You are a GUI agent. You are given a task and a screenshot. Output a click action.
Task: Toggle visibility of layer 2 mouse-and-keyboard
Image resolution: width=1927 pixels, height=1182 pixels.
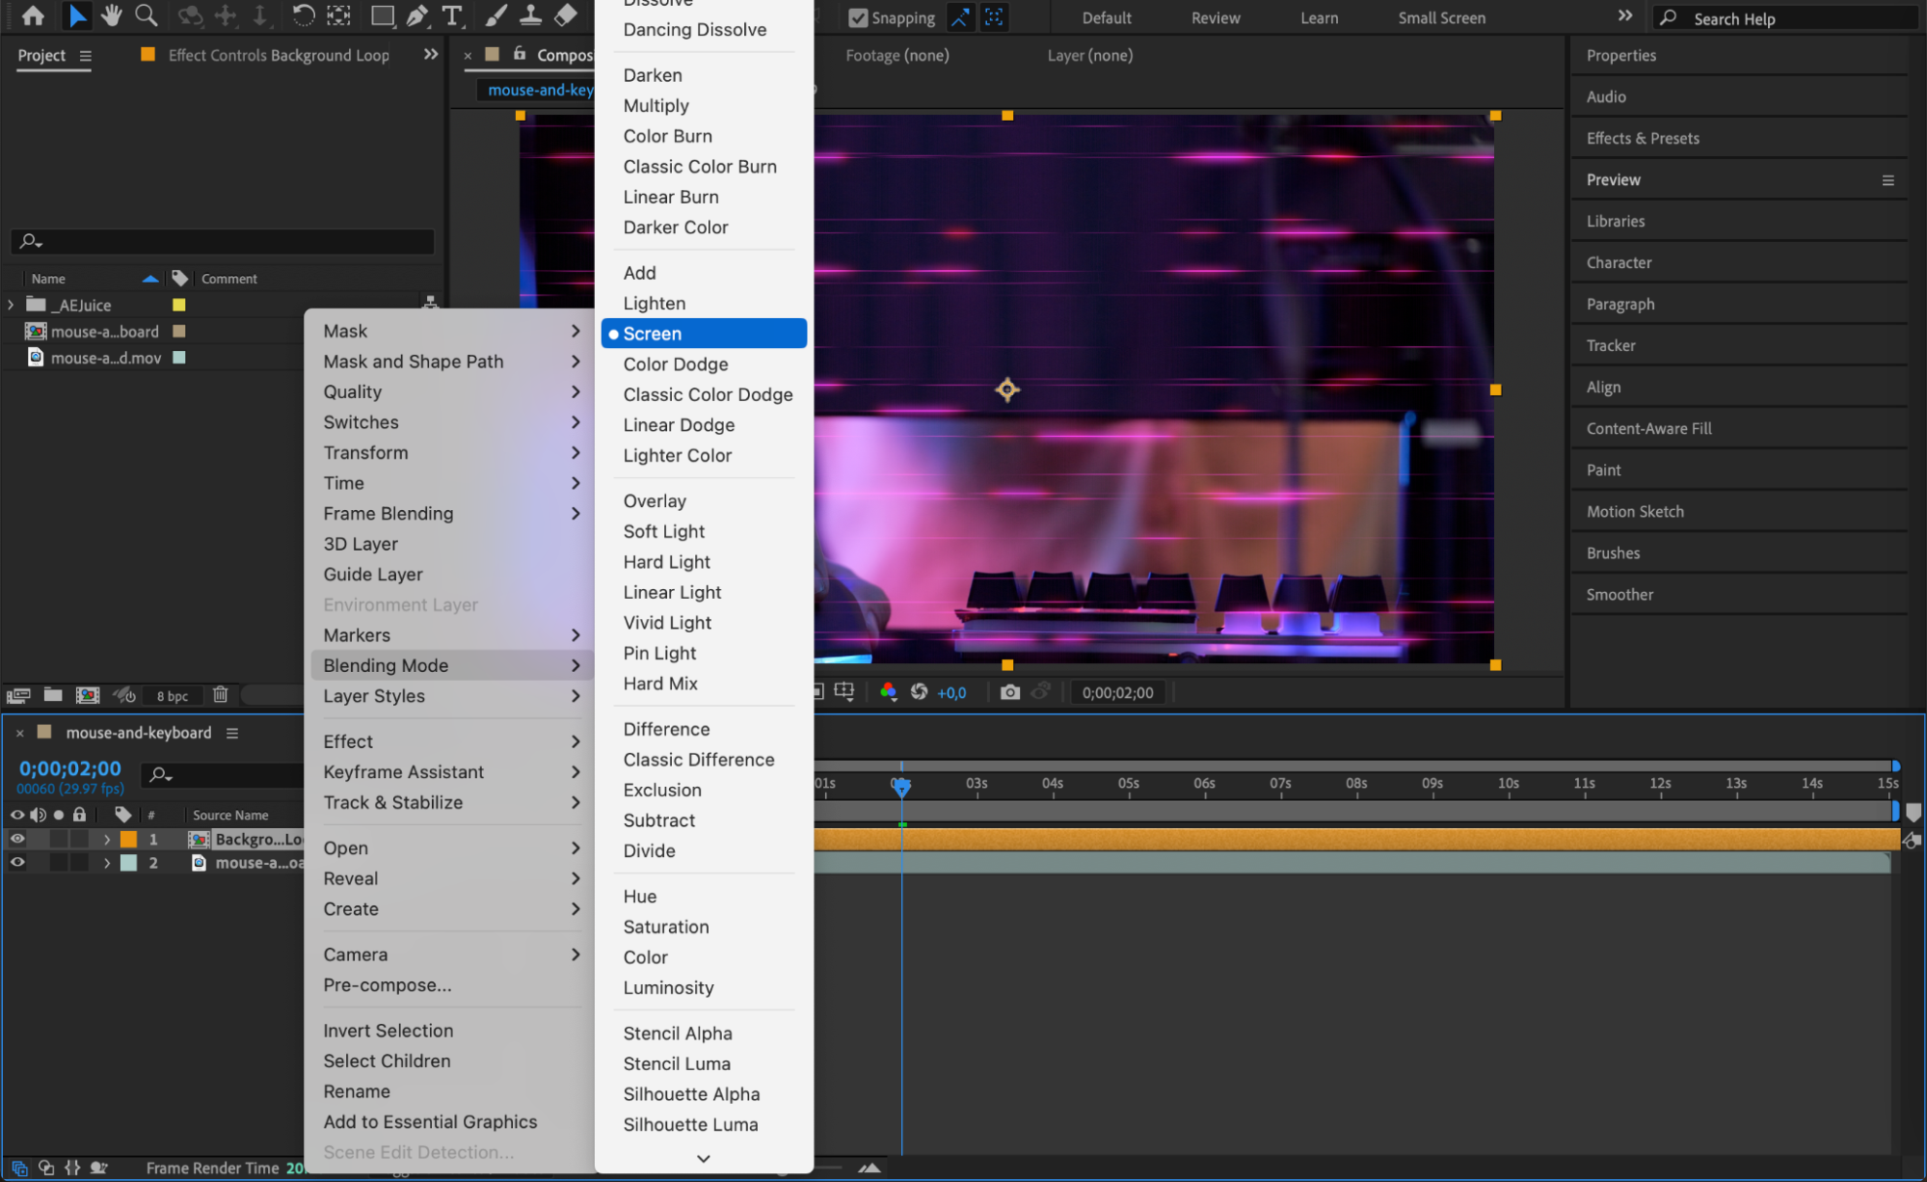point(17,863)
